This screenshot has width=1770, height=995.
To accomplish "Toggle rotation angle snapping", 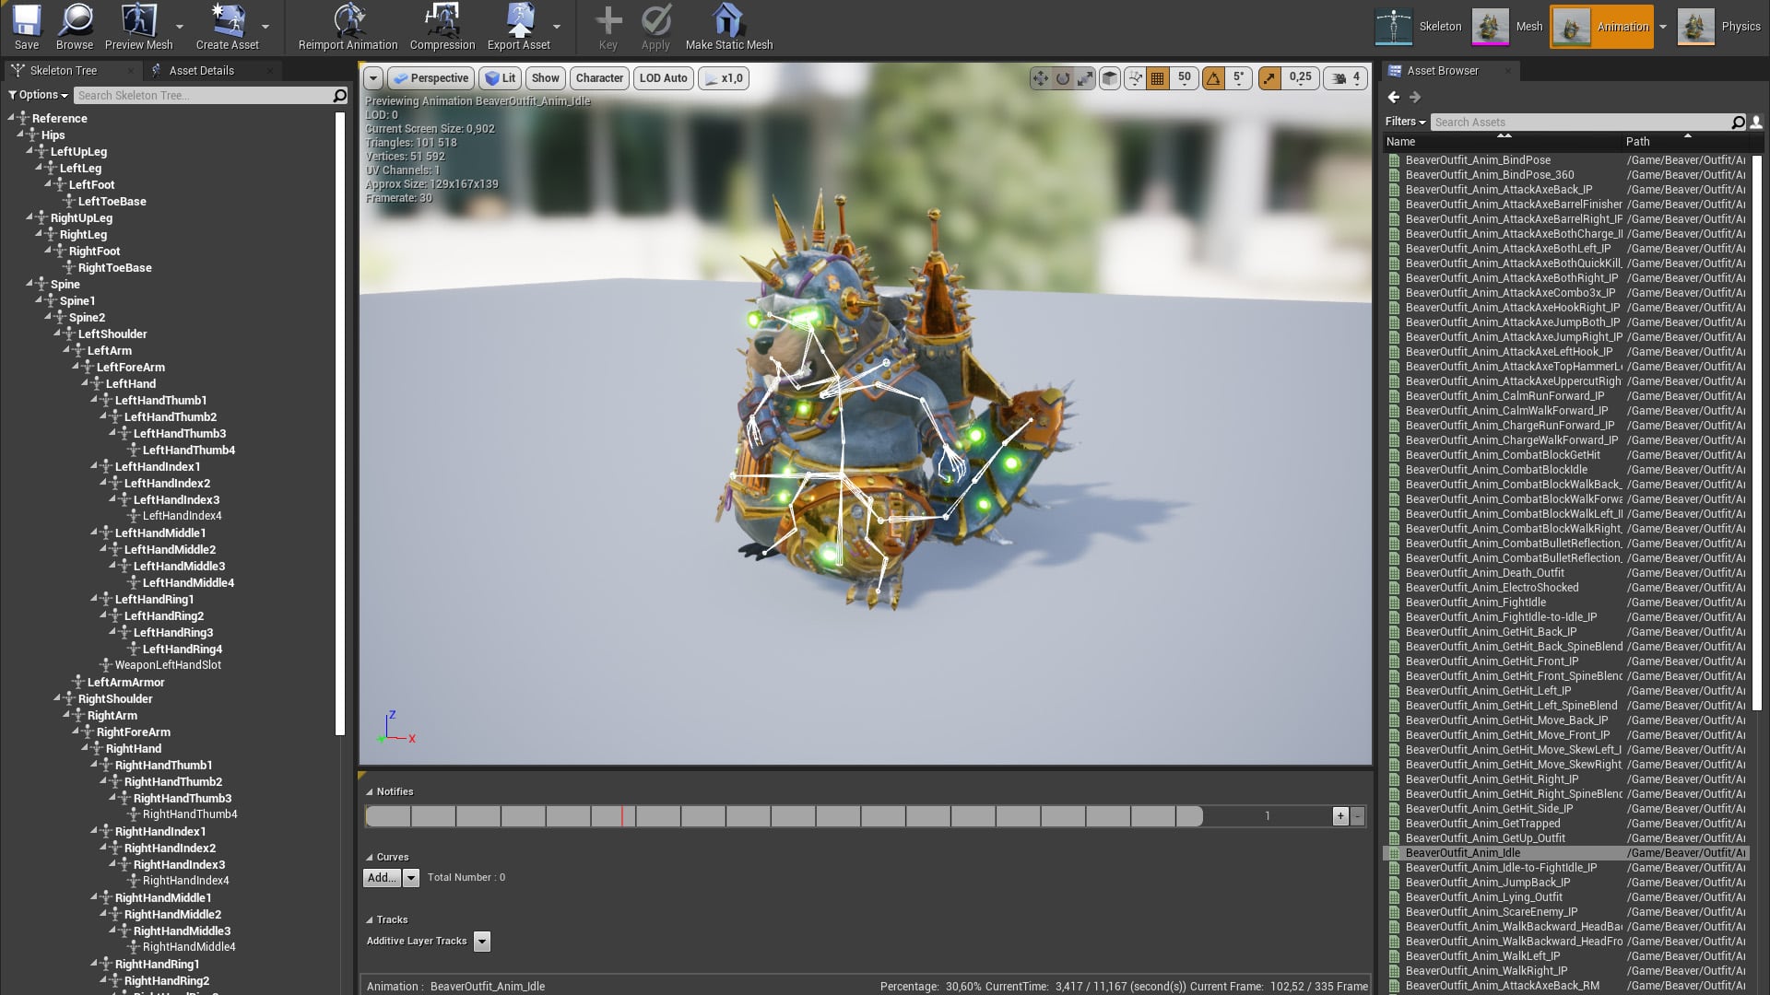I will coord(1214,78).
